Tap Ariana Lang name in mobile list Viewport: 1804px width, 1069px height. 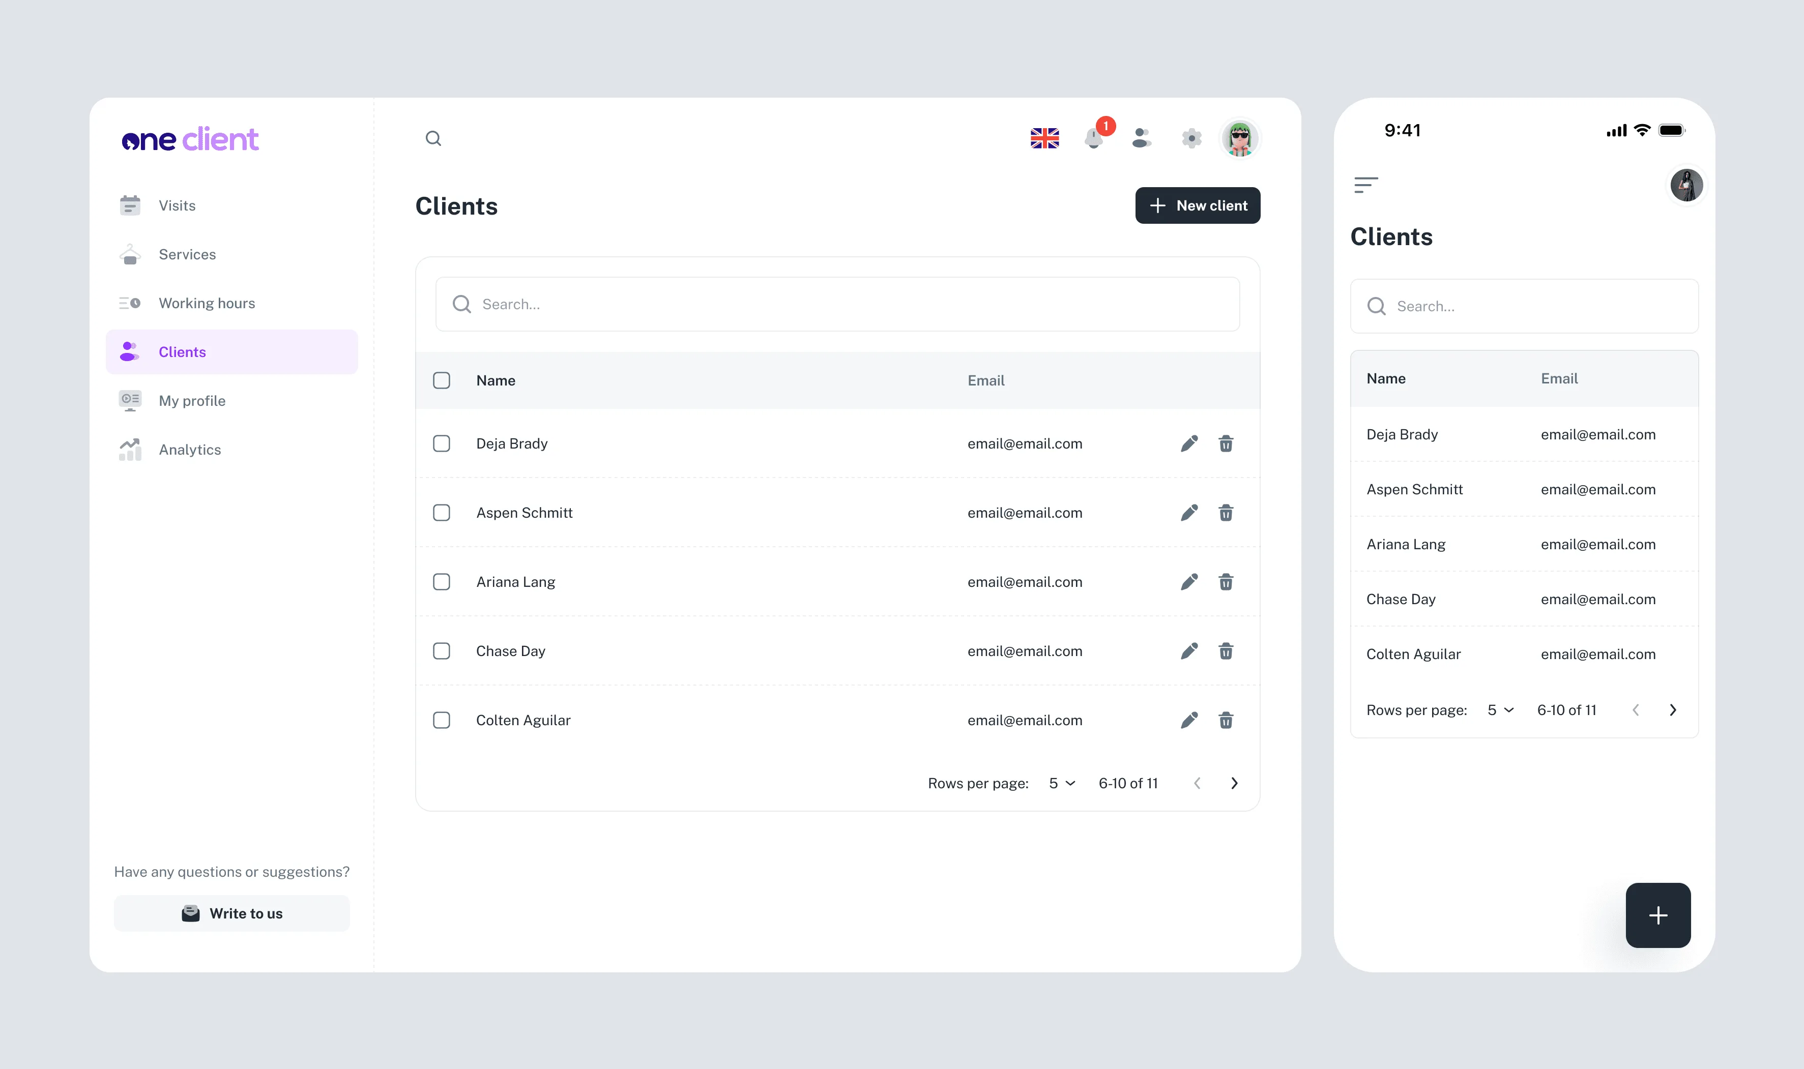(1406, 544)
